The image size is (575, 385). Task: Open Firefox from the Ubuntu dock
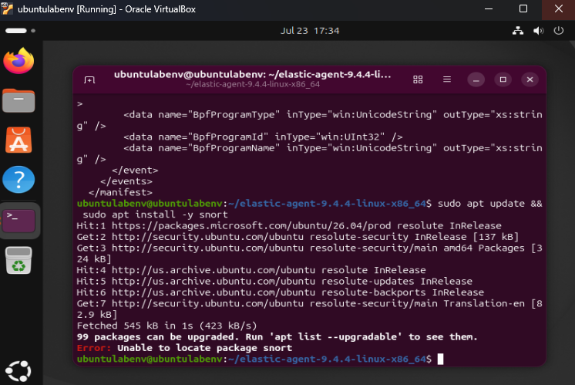tap(18, 60)
